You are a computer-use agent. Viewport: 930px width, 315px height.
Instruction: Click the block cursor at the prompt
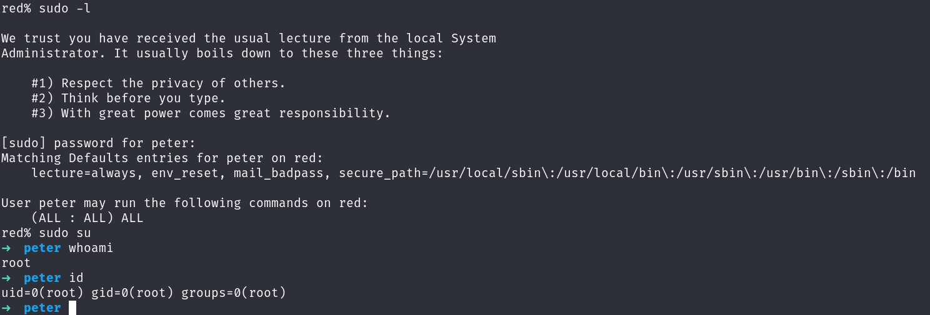click(x=72, y=308)
